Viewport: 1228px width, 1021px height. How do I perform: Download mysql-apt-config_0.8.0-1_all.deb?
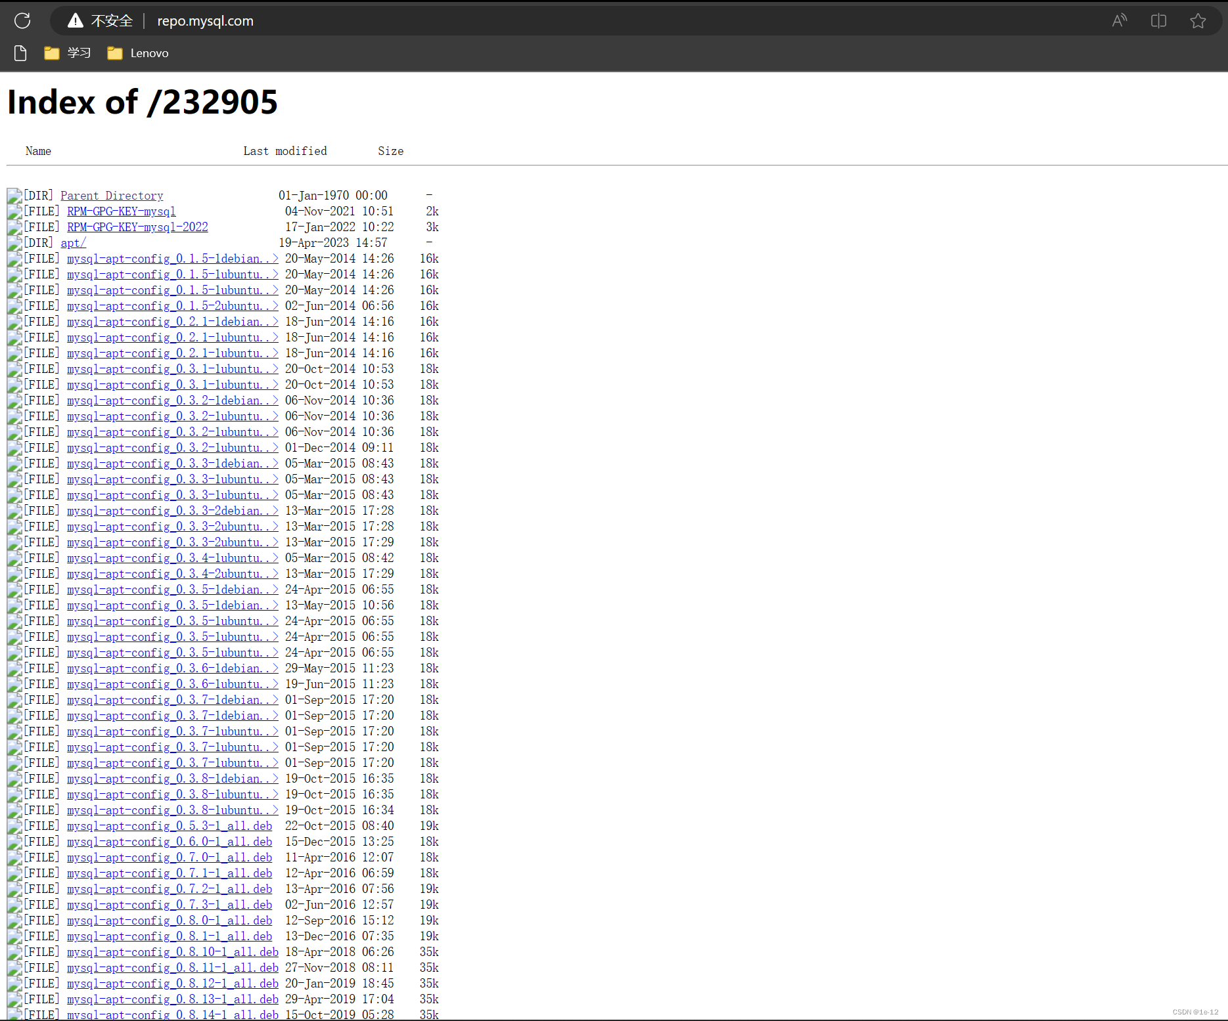tap(170, 921)
